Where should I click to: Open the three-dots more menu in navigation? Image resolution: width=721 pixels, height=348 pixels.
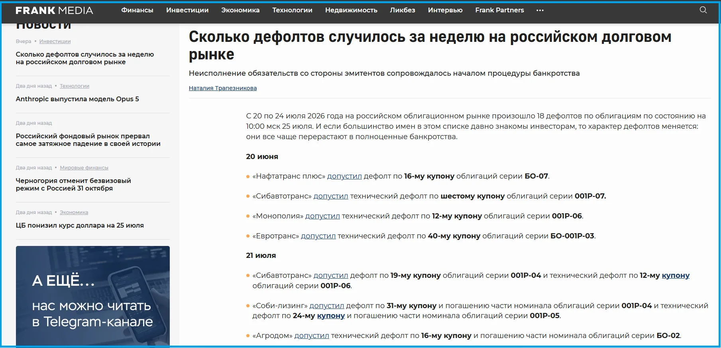click(540, 10)
